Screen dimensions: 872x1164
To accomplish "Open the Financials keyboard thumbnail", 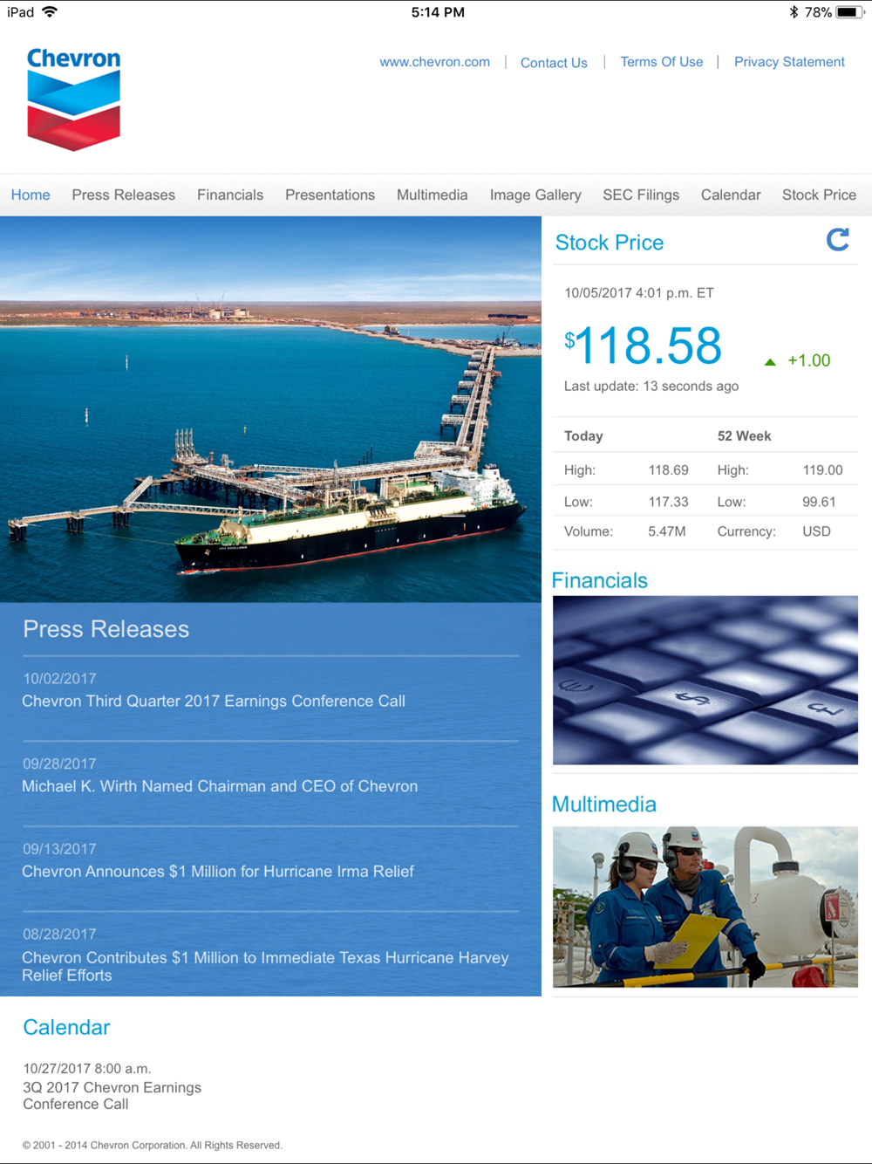I will coord(705,680).
